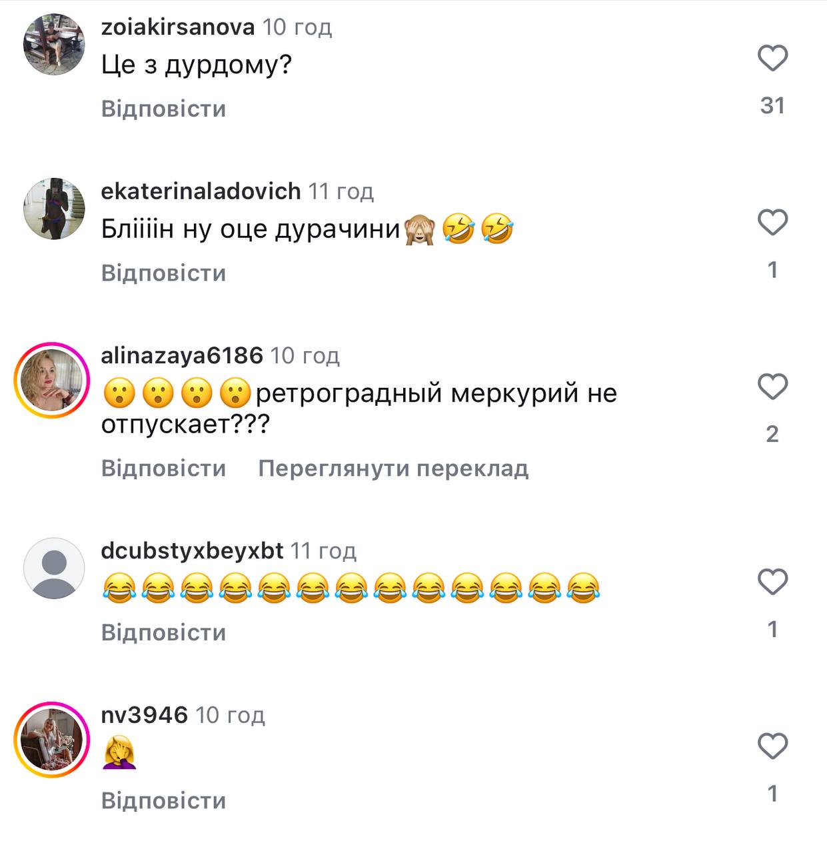827x853 pixels.
Task: Open alinazaya6186 username link
Action: coord(182,355)
